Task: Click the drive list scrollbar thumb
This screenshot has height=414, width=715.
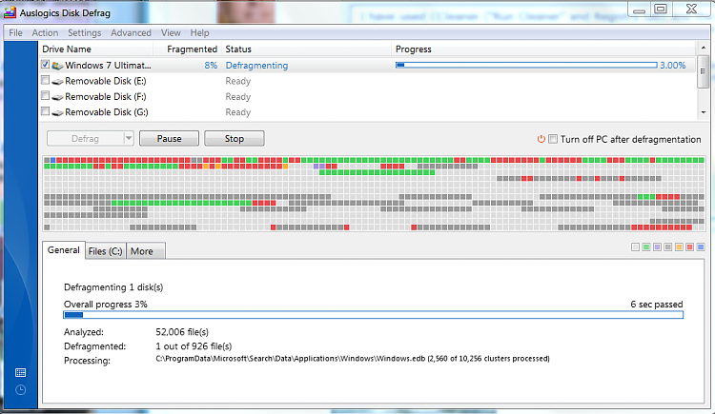Action: click(x=704, y=71)
